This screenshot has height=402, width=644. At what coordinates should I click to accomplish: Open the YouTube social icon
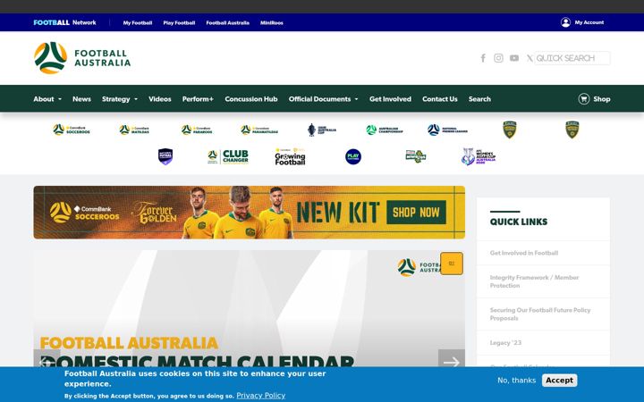click(x=513, y=58)
